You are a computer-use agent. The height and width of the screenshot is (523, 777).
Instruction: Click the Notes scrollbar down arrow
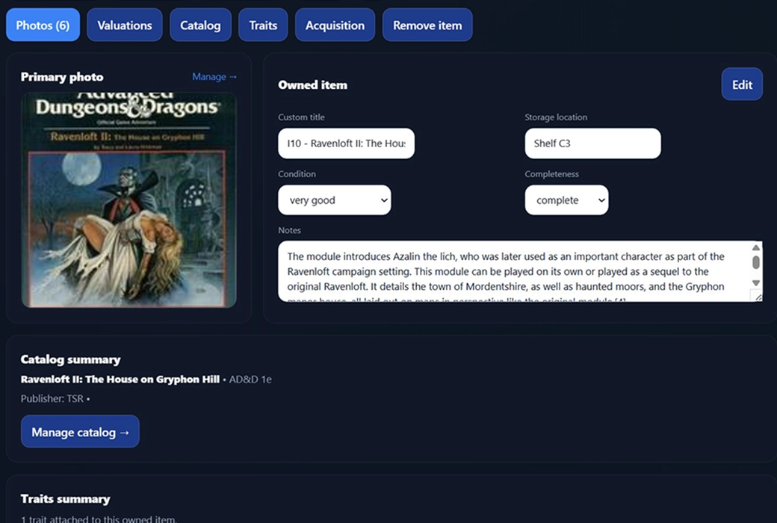click(x=755, y=283)
